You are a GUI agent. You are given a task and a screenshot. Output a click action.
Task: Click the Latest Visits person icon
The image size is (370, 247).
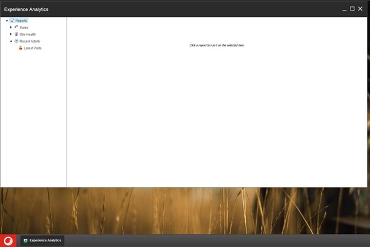pos(21,48)
